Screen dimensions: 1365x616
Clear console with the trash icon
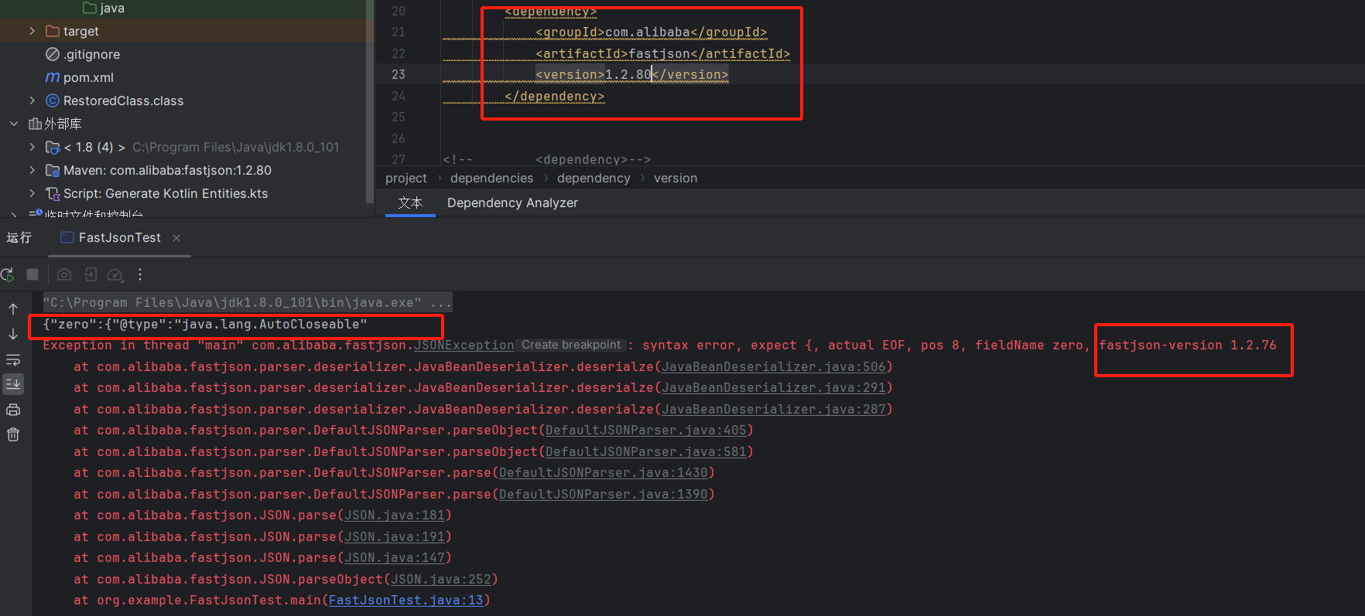tap(13, 434)
